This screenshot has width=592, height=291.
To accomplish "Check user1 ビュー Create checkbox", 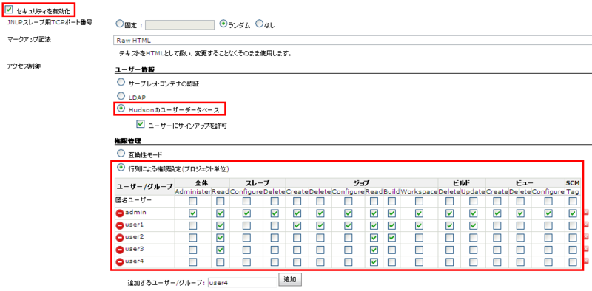I will coord(497,226).
